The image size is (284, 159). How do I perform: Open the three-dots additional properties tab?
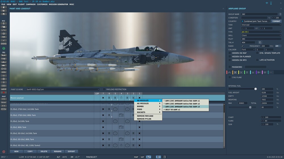click(x=271, y=72)
